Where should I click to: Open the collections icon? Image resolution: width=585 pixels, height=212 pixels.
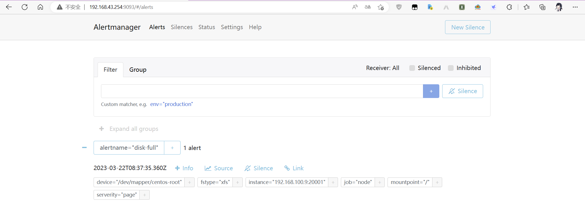pos(542,7)
